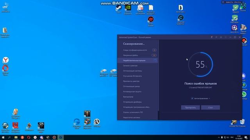
Task: Switch to Yandex browser in the taskbar
Action: 35,137
